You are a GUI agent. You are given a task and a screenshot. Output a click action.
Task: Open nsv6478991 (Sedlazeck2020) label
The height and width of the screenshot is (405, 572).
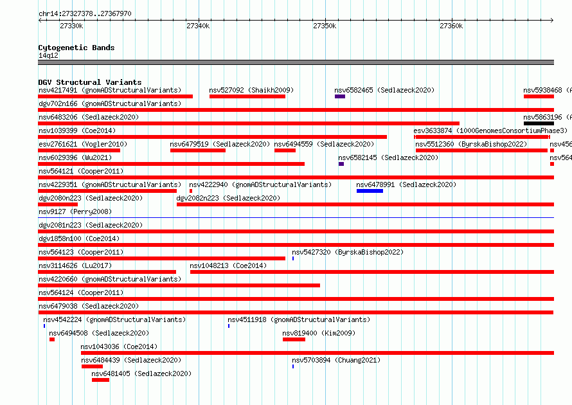point(406,184)
